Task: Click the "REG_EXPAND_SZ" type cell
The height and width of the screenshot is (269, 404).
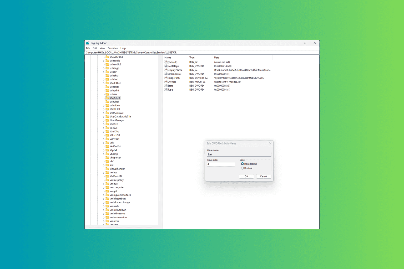Action: pos(198,78)
